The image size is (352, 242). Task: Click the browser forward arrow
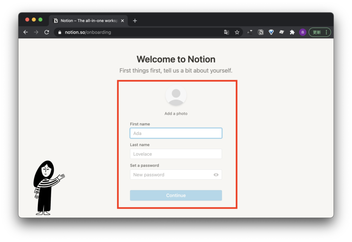36,32
